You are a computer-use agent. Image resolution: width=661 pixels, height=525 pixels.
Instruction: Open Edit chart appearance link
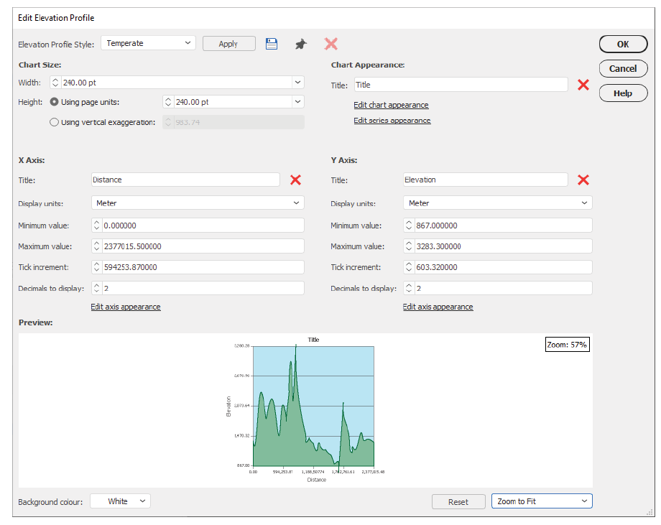tap(391, 105)
